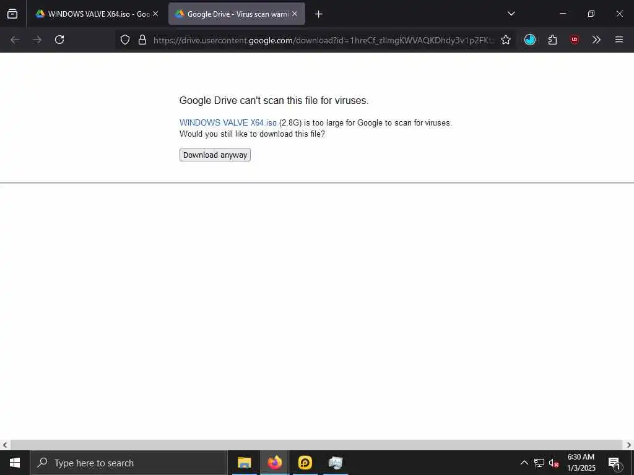This screenshot has width=634, height=475.
Task: Open the Extensions puzzle menu
Action: pos(552,40)
